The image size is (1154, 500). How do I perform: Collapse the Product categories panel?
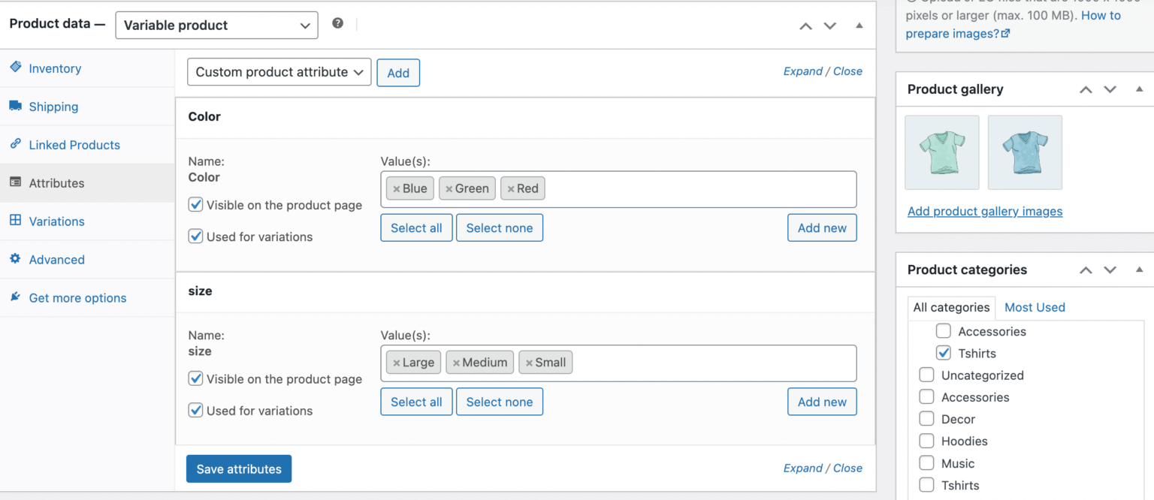pyautogui.click(x=1140, y=270)
